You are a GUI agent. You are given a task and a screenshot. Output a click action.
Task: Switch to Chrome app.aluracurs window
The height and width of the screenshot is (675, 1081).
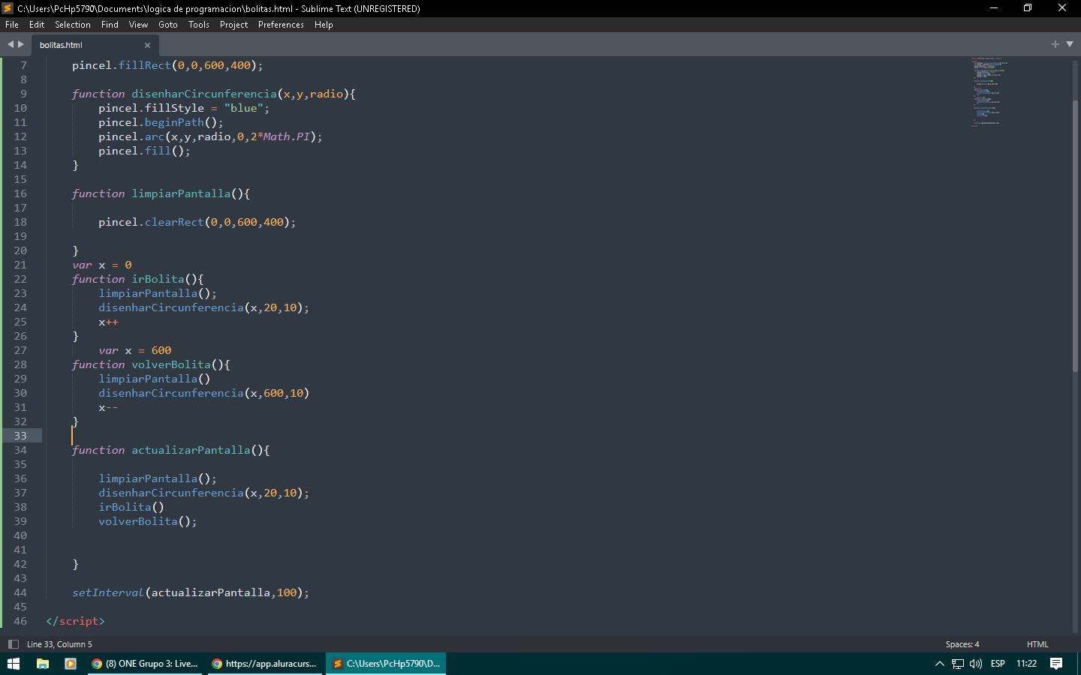[x=265, y=664]
